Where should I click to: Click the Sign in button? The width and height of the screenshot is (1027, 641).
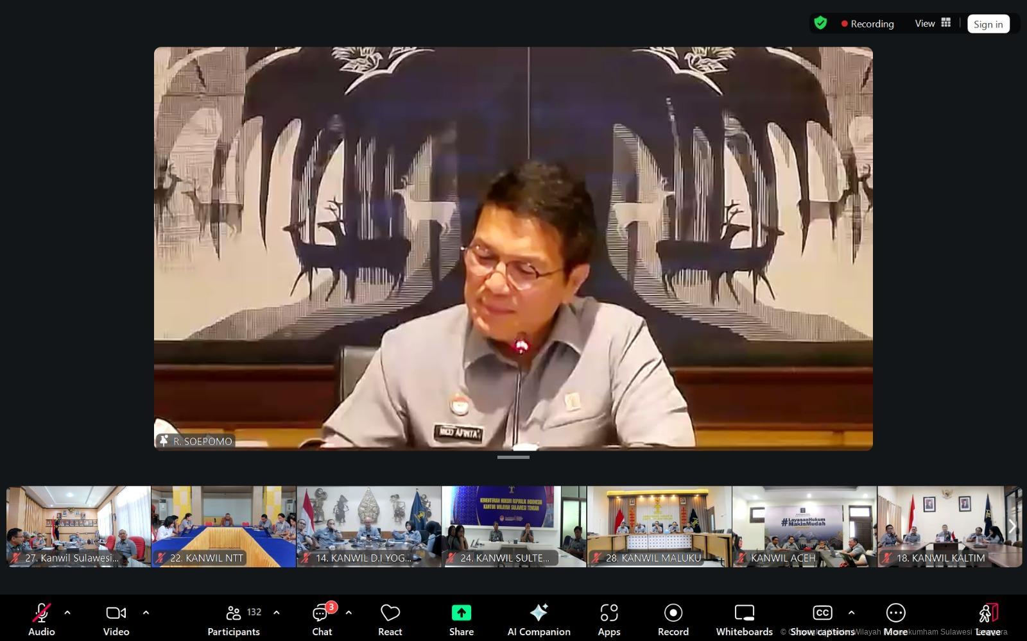tap(988, 24)
